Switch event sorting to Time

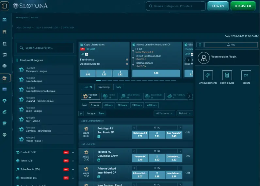(101, 113)
